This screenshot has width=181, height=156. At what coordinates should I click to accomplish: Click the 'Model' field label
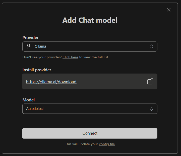click(x=28, y=100)
